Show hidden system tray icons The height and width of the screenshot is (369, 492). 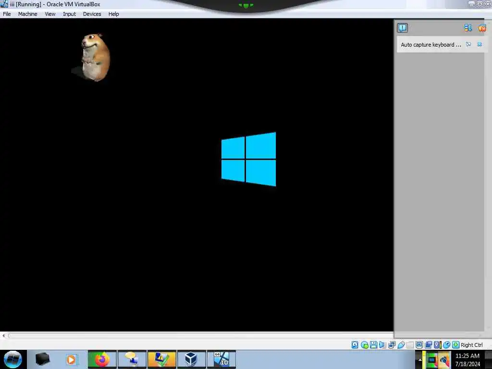pyautogui.click(x=420, y=359)
